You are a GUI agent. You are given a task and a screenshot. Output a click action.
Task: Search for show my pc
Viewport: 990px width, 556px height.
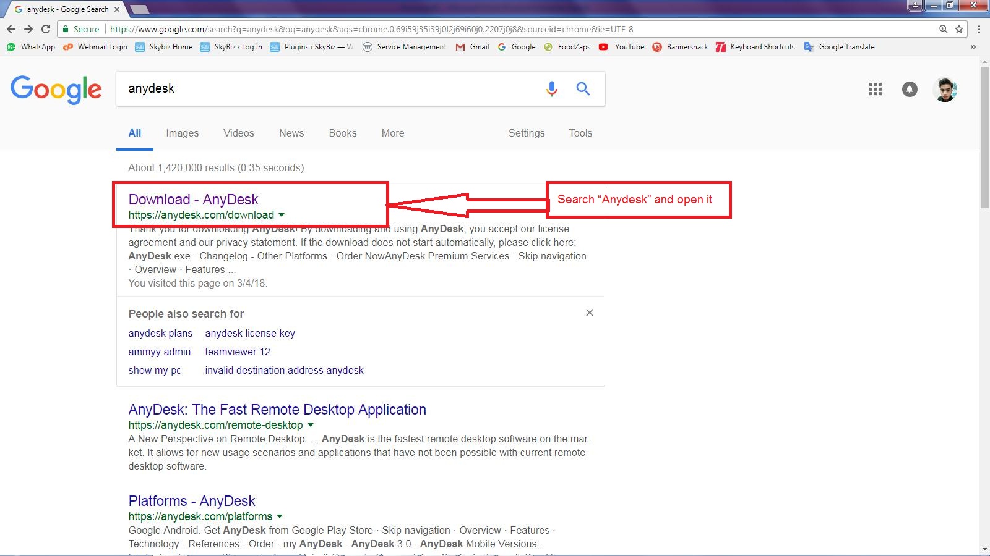tap(155, 371)
